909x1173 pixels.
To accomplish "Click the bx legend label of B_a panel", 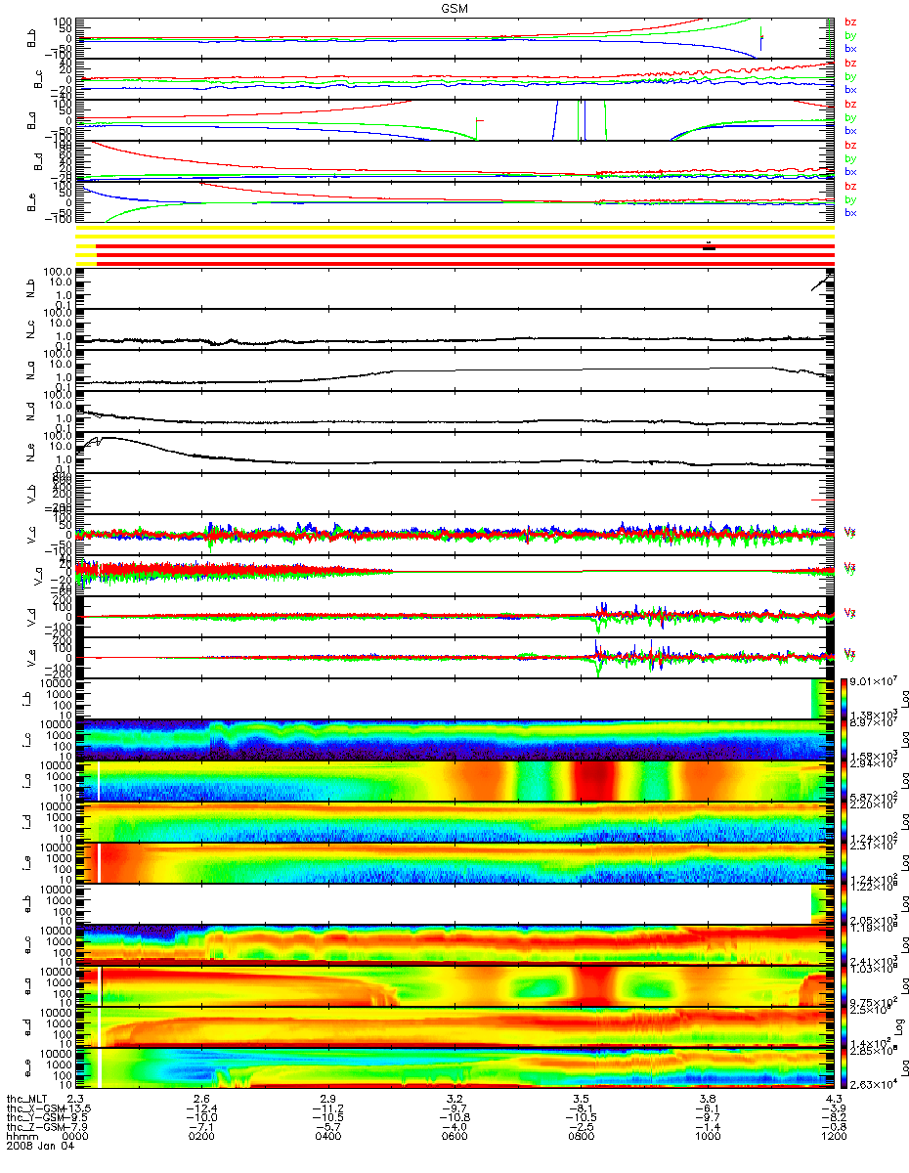I will click(850, 130).
